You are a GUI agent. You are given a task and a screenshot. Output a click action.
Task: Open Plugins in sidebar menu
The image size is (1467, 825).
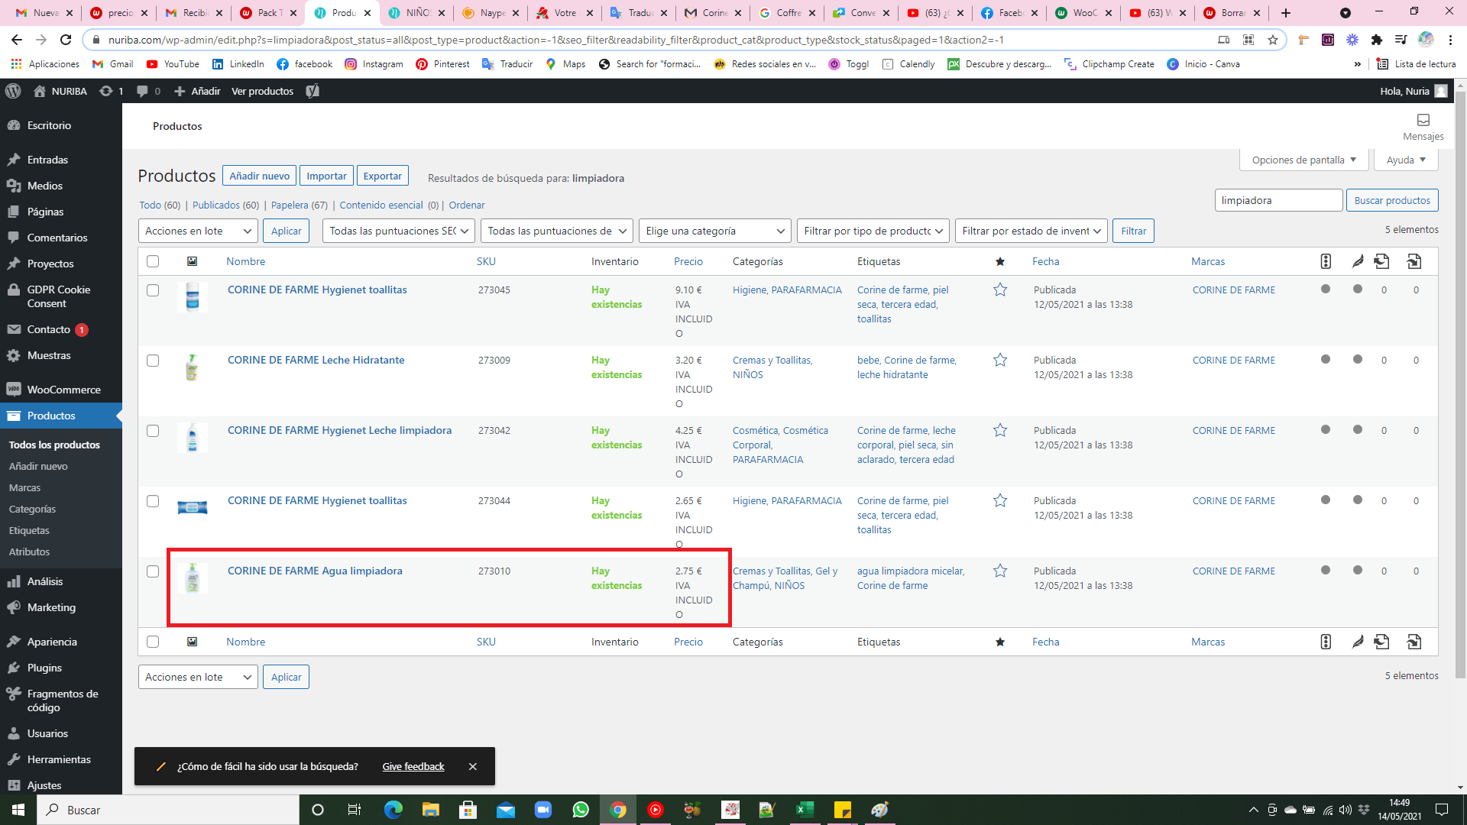pyautogui.click(x=61, y=668)
